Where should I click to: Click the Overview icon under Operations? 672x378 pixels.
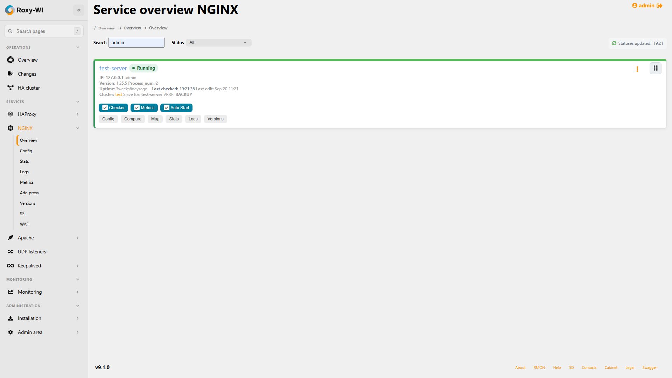tap(10, 60)
